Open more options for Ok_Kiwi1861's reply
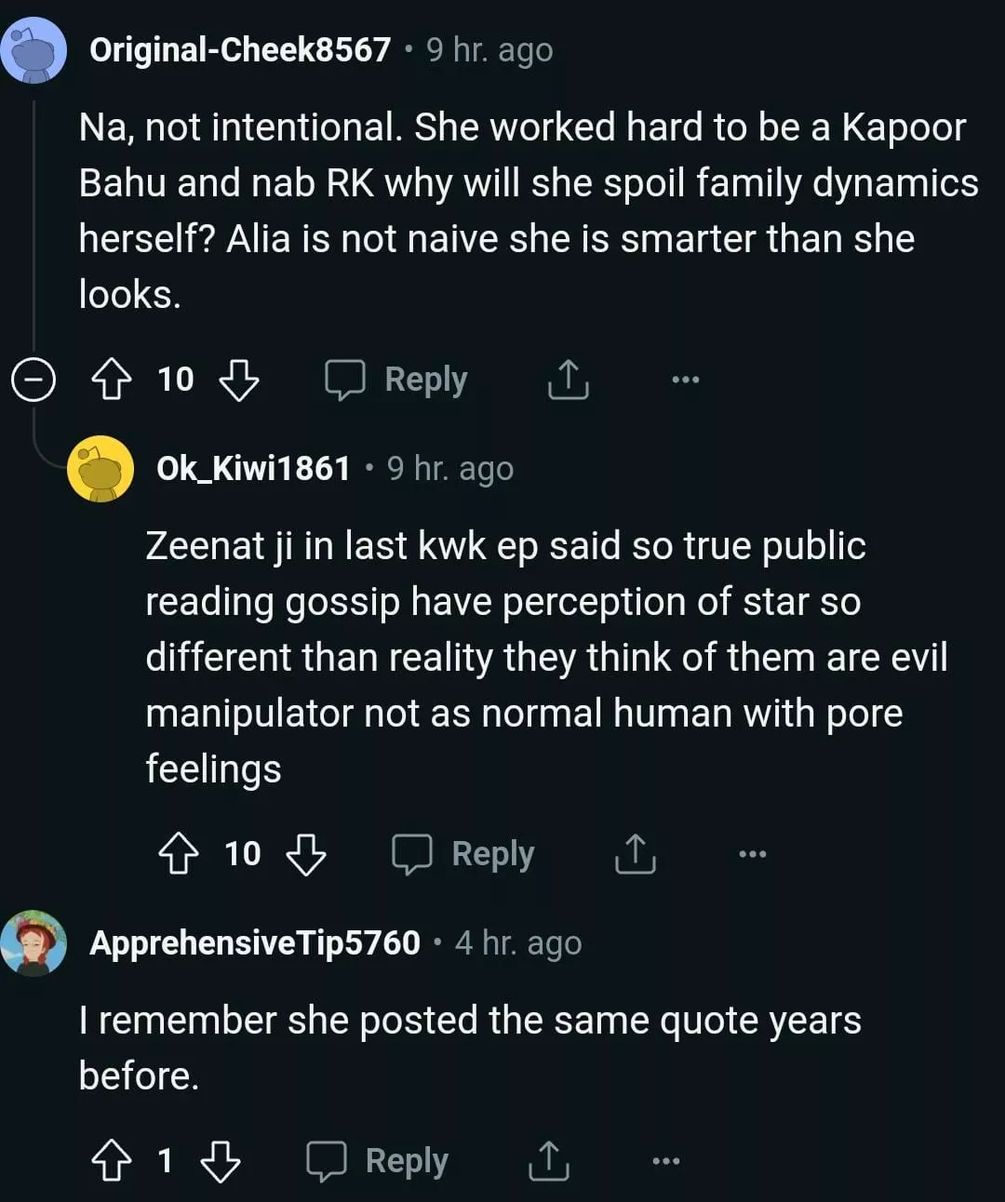The width and height of the screenshot is (1005, 1202). (x=752, y=854)
